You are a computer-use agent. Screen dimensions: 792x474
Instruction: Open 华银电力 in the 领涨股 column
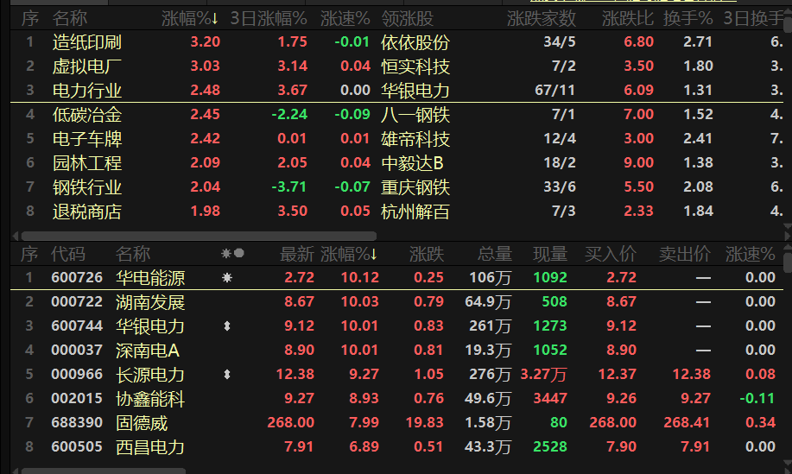(415, 91)
